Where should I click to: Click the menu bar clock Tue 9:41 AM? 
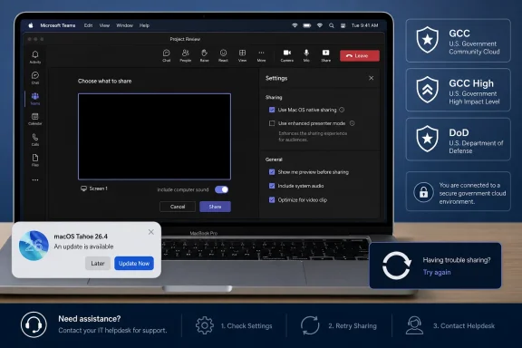pos(365,25)
